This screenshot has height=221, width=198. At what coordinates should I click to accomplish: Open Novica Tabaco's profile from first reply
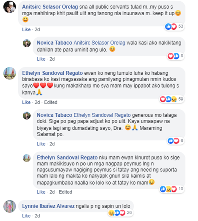tap(54, 43)
